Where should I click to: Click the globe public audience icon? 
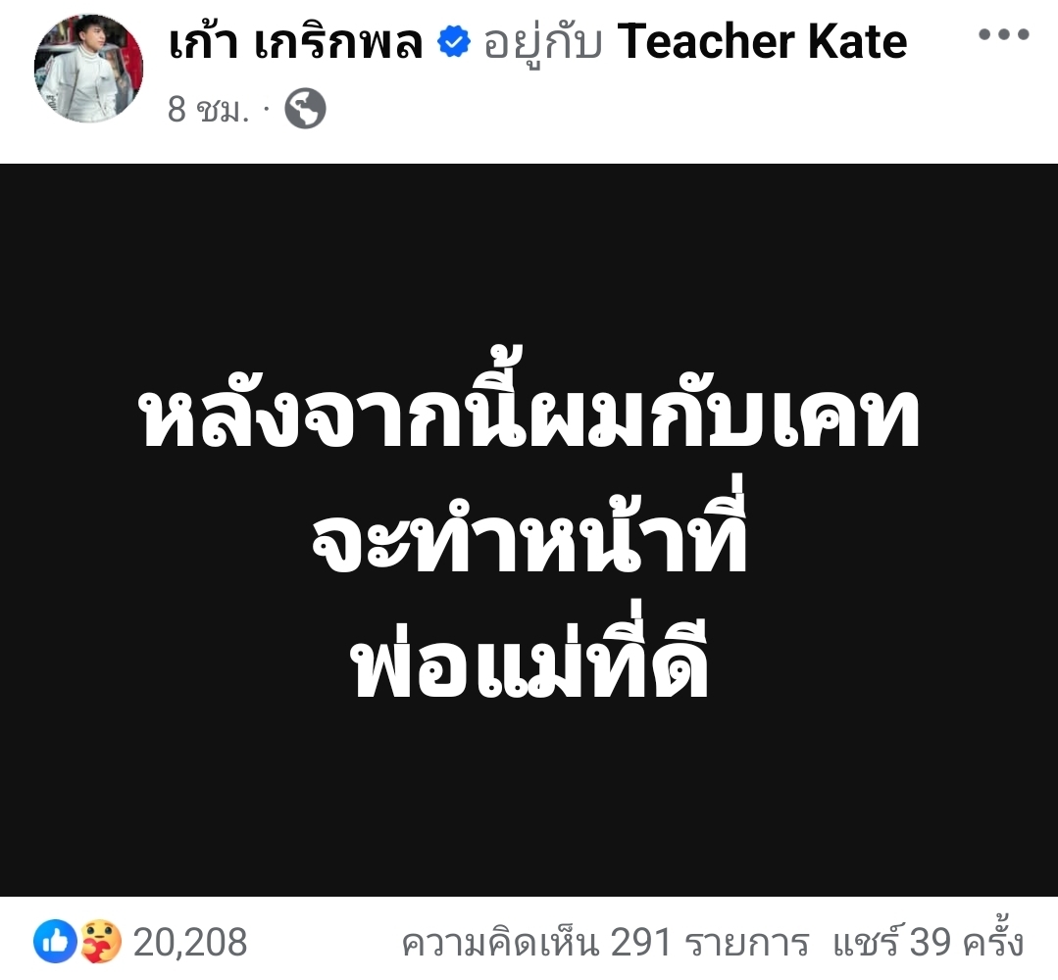pyautogui.click(x=305, y=109)
